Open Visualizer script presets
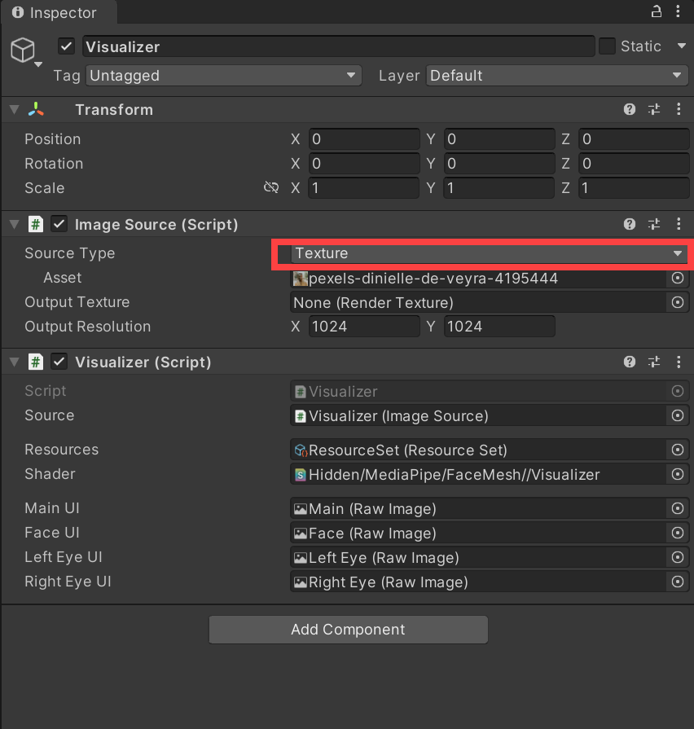This screenshot has height=729, width=694. (x=654, y=362)
